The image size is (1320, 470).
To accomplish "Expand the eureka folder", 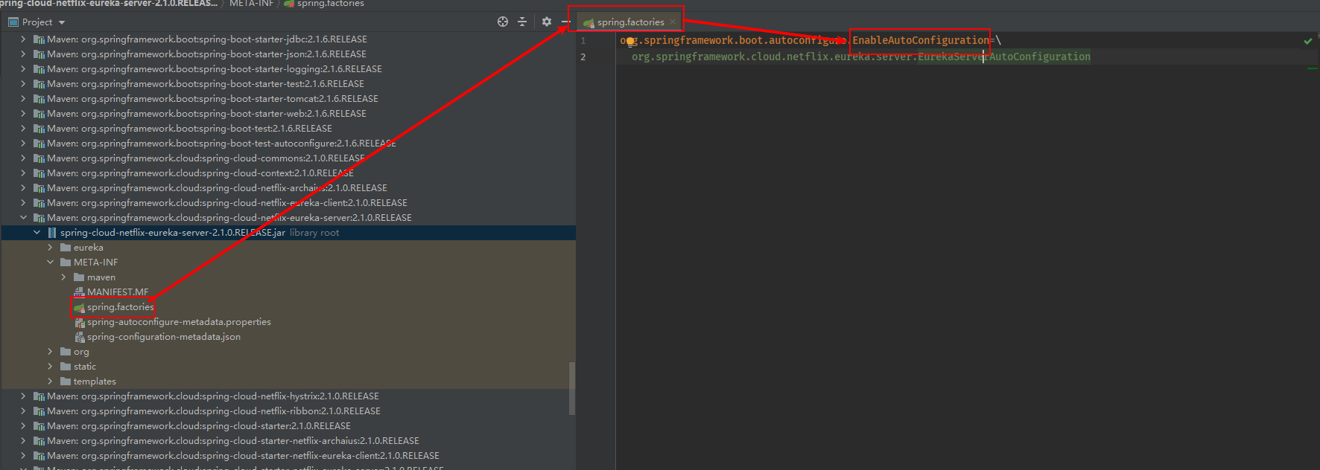I will click(50, 248).
